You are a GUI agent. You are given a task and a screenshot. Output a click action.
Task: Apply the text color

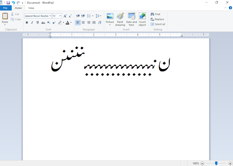coord(68,23)
